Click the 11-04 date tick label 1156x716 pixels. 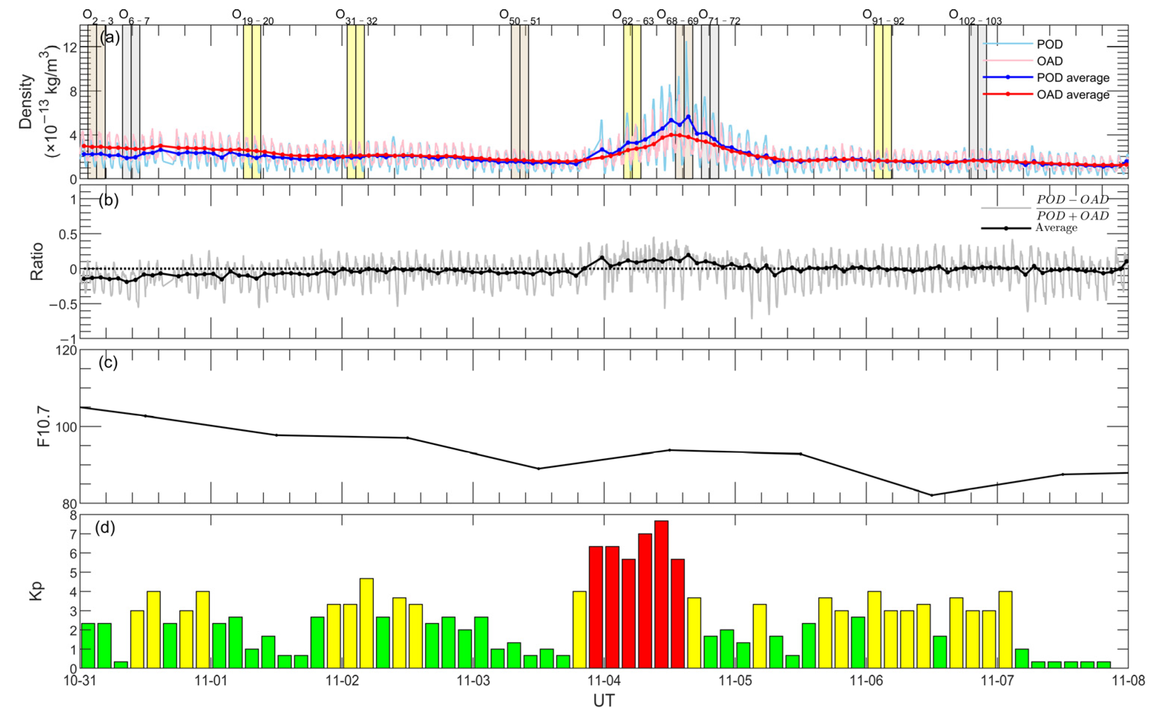pos(604,681)
